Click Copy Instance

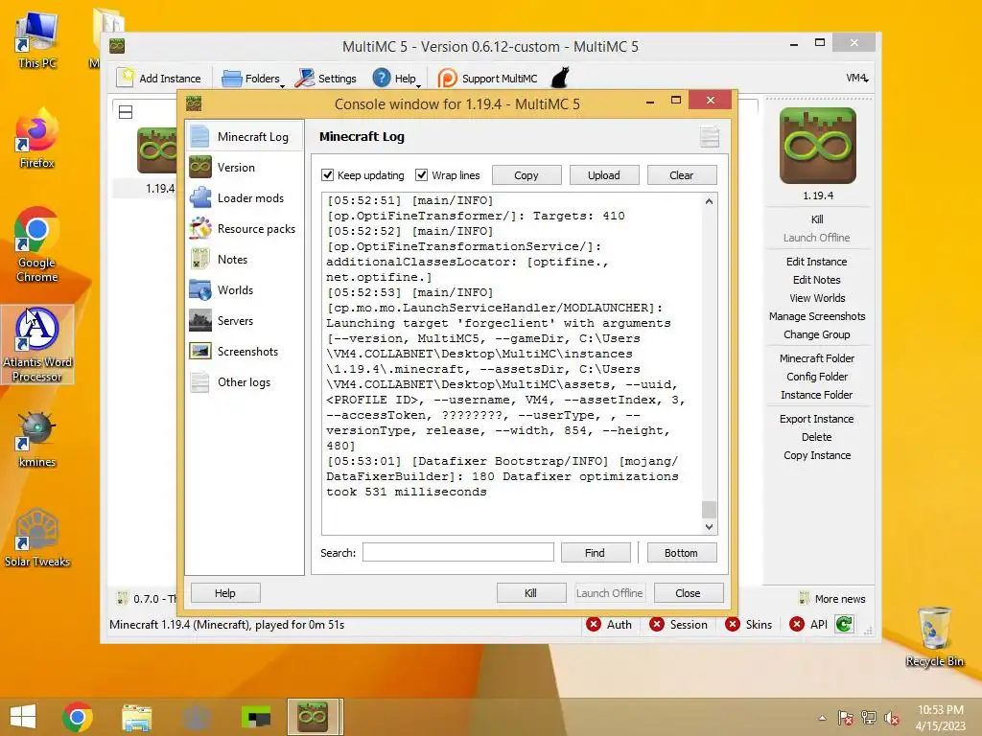click(817, 455)
